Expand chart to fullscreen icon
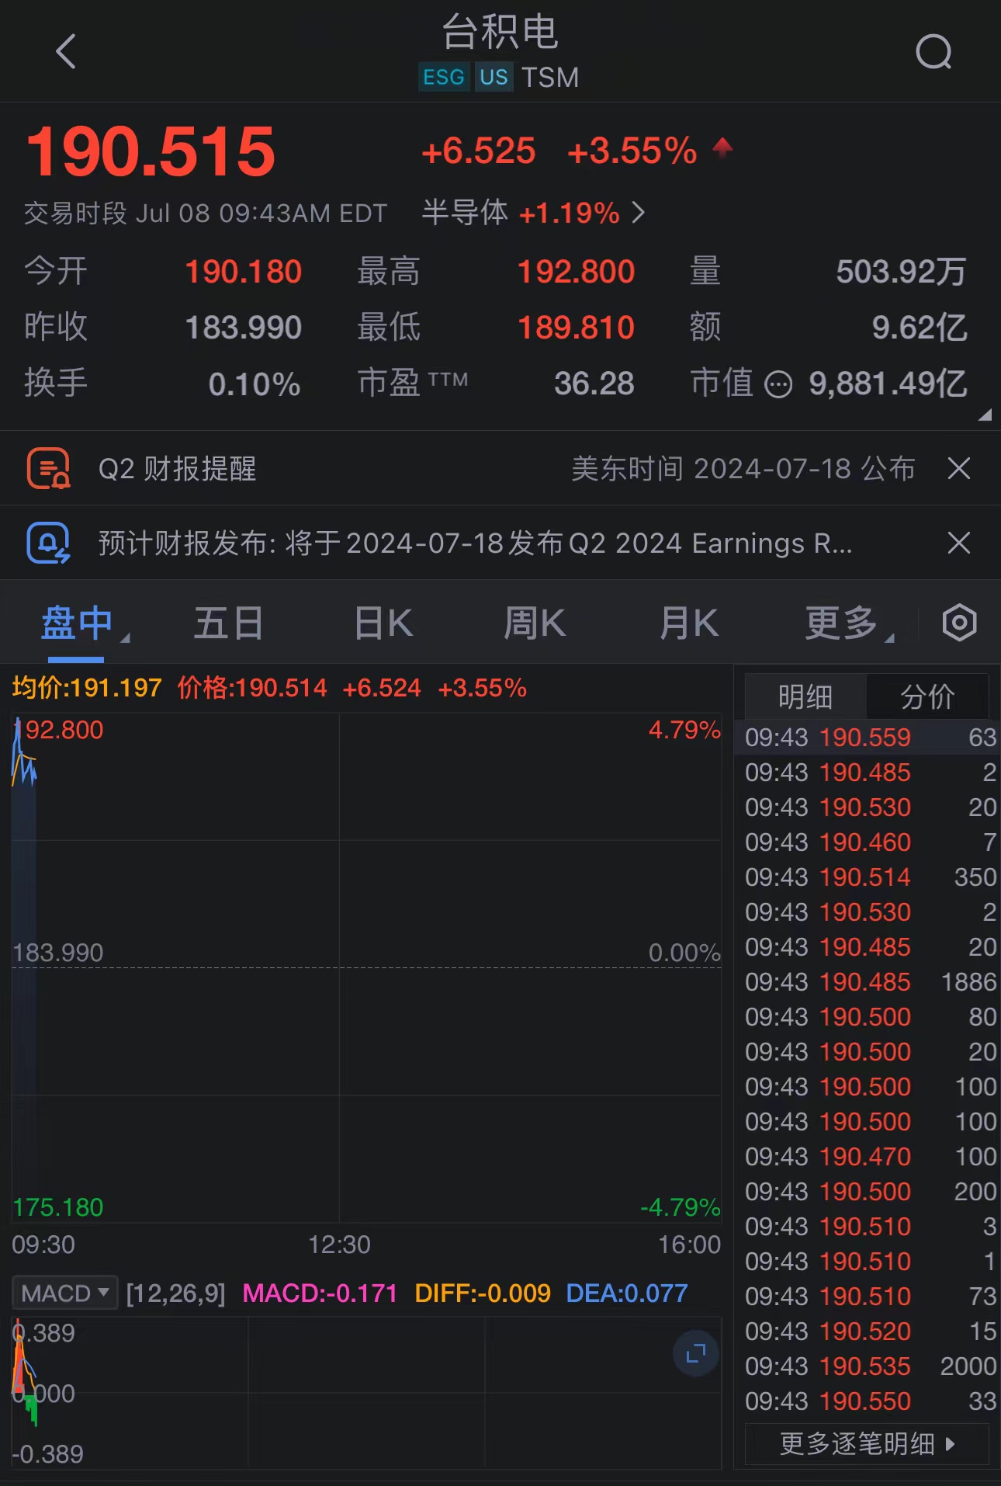The width and height of the screenshot is (1001, 1486). [x=696, y=1353]
